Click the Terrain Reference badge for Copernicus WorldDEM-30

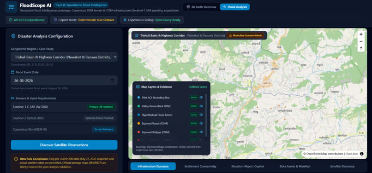(104, 129)
